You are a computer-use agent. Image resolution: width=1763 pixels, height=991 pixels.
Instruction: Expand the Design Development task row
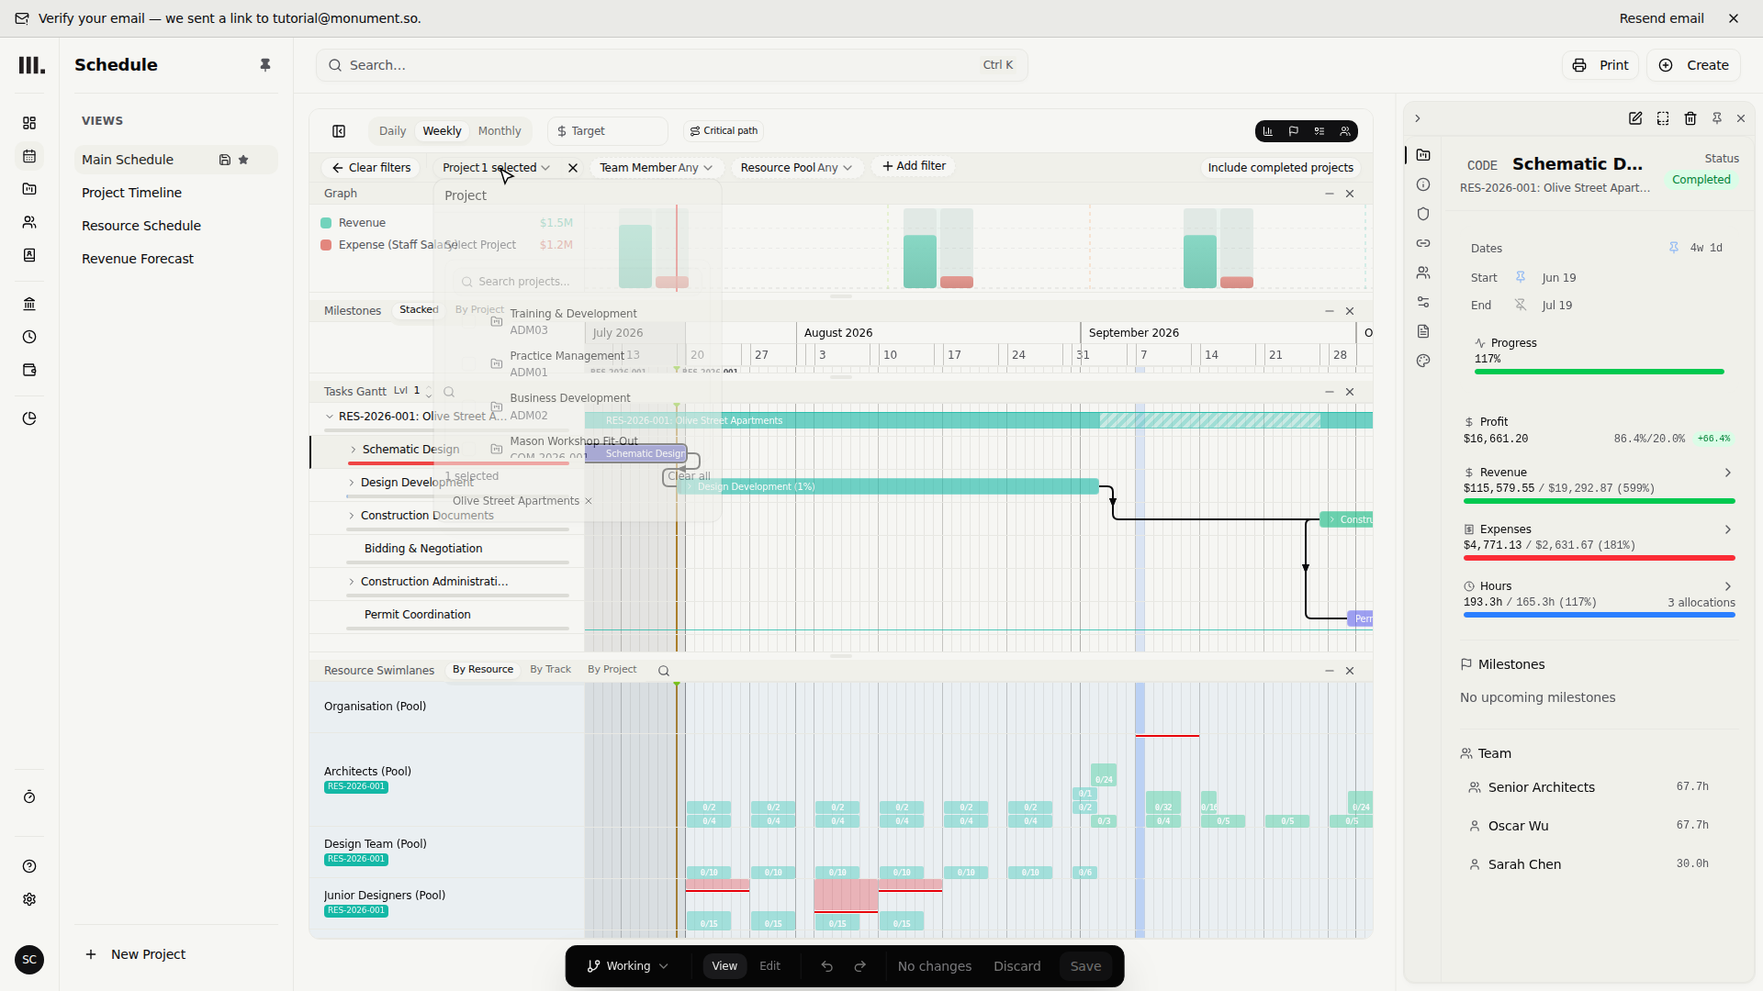352,483
